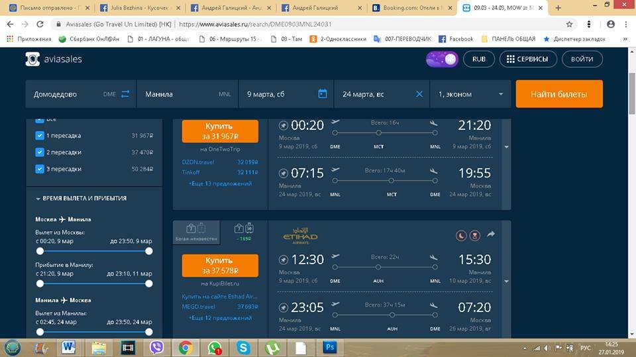Viewport: 636px width, 357px height.
Task: Click the Etihad Airways logo
Action: [x=300, y=236]
